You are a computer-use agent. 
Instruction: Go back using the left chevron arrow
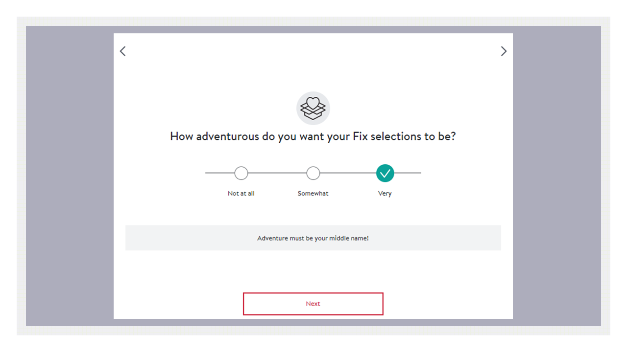pos(122,51)
